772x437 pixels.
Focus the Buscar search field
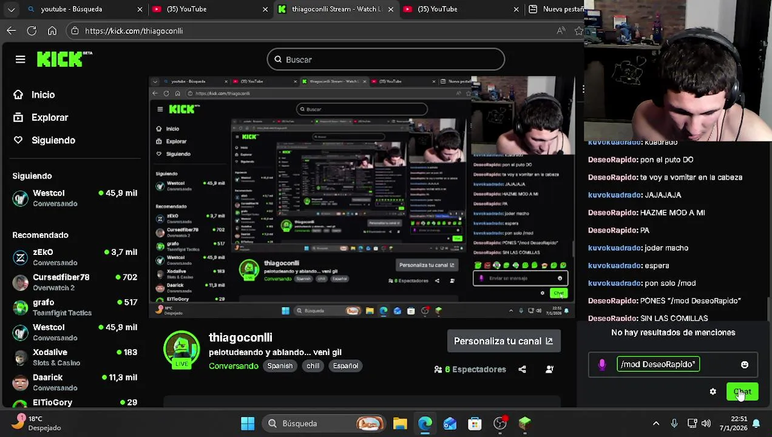pos(385,59)
